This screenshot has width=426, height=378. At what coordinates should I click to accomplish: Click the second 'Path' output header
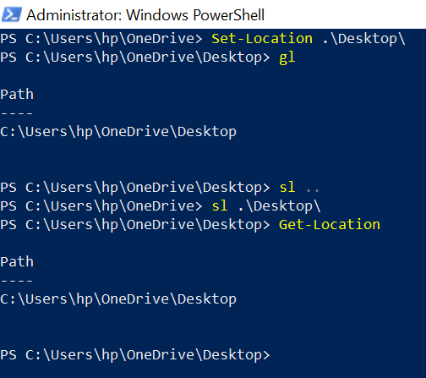click(17, 261)
